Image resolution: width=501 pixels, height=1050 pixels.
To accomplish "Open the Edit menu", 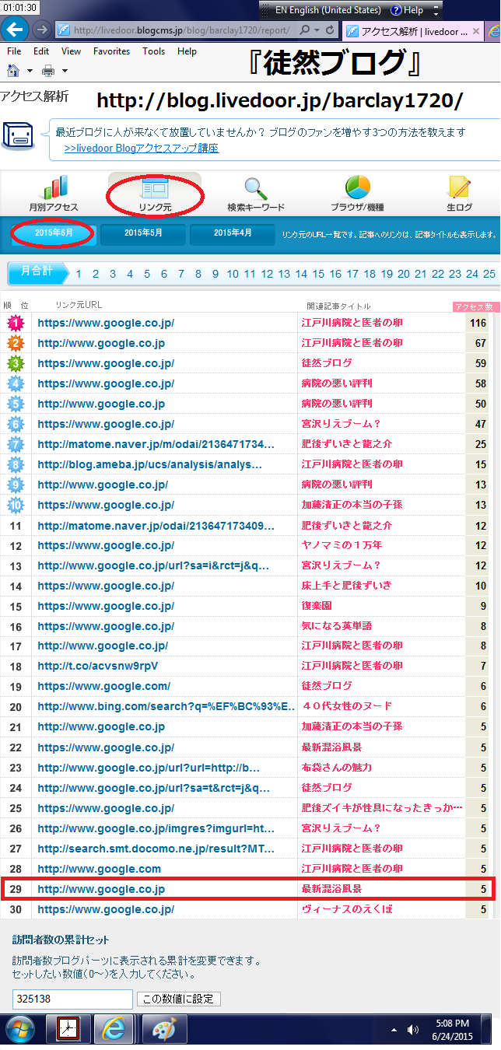I will coord(41,51).
